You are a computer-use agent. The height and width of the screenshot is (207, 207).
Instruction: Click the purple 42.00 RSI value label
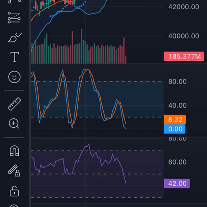coord(177,184)
